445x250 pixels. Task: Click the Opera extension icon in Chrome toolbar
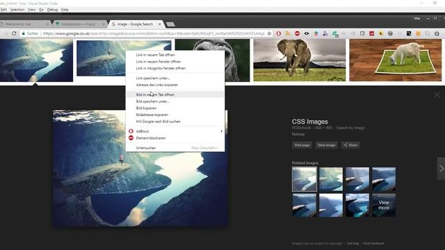[x=279, y=33]
